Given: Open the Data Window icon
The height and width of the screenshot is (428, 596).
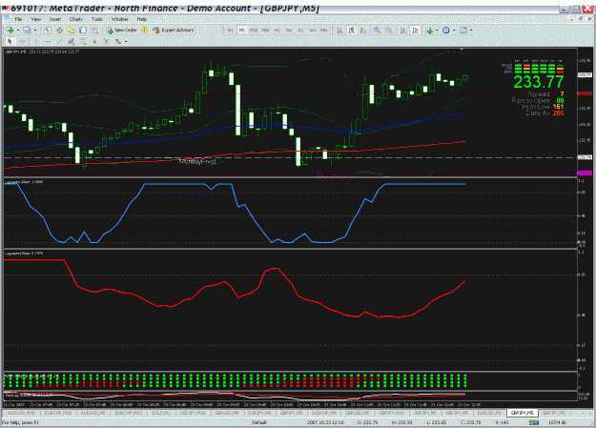Looking at the screenshot, I should [59, 31].
